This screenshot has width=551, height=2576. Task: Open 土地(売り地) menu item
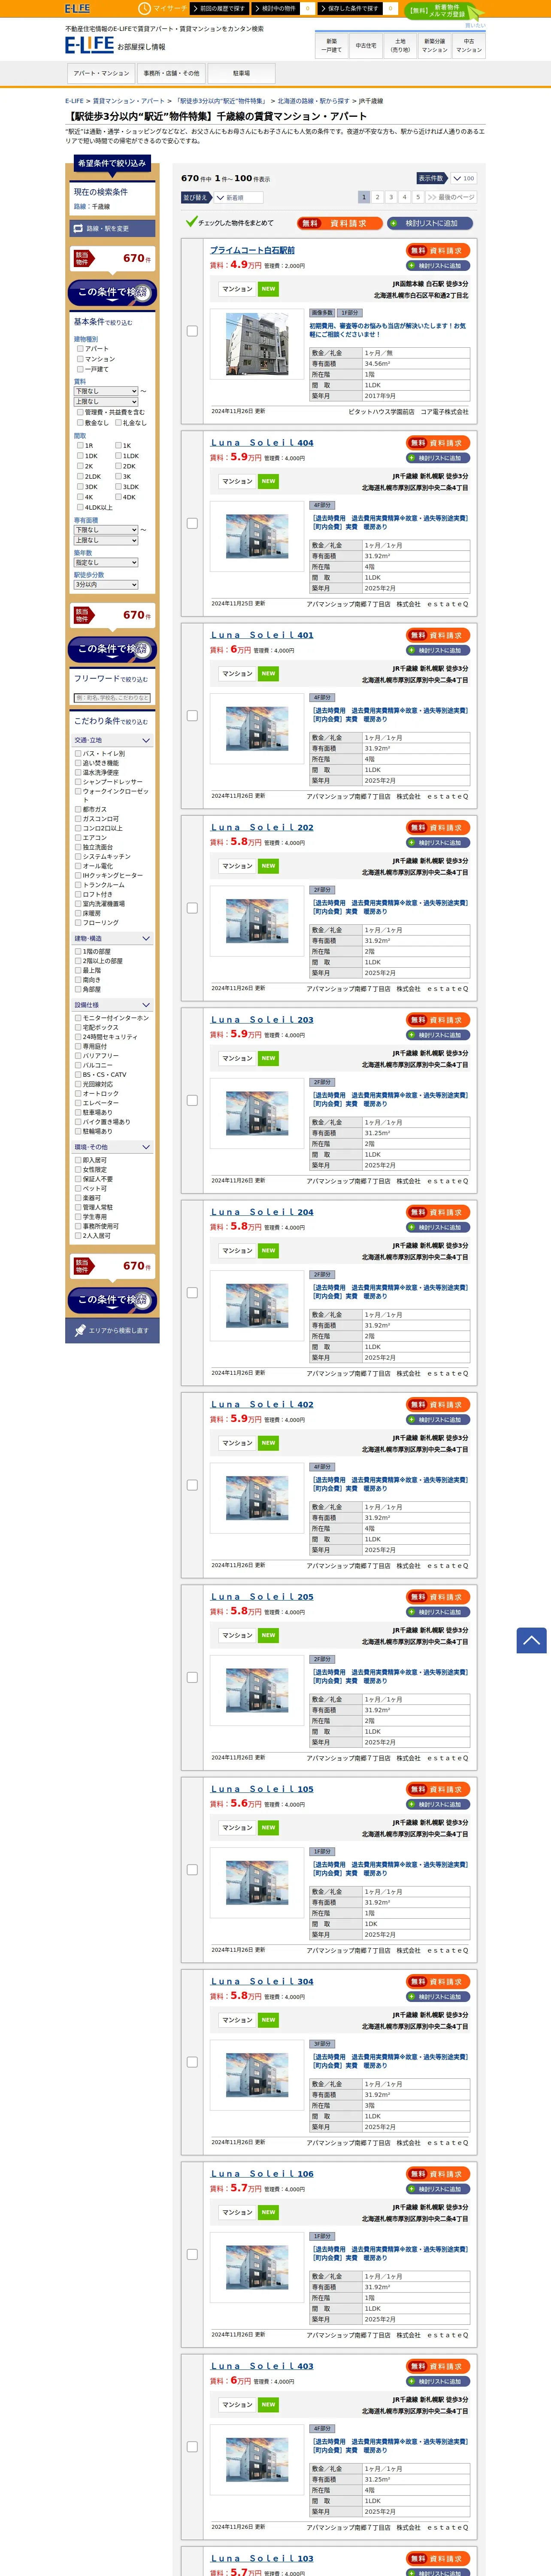coord(400,46)
